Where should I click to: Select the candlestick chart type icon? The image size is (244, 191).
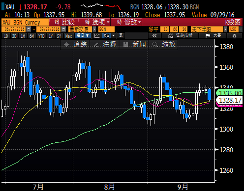pyautogui.click(x=107, y=36)
